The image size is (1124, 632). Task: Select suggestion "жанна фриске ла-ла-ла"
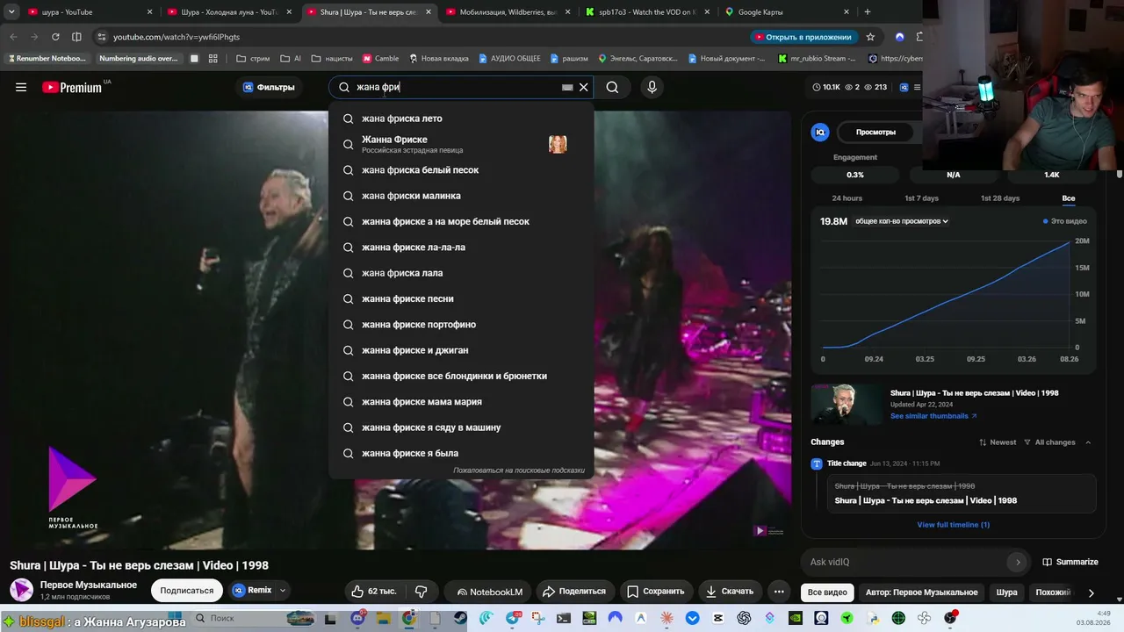[x=461, y=248]
